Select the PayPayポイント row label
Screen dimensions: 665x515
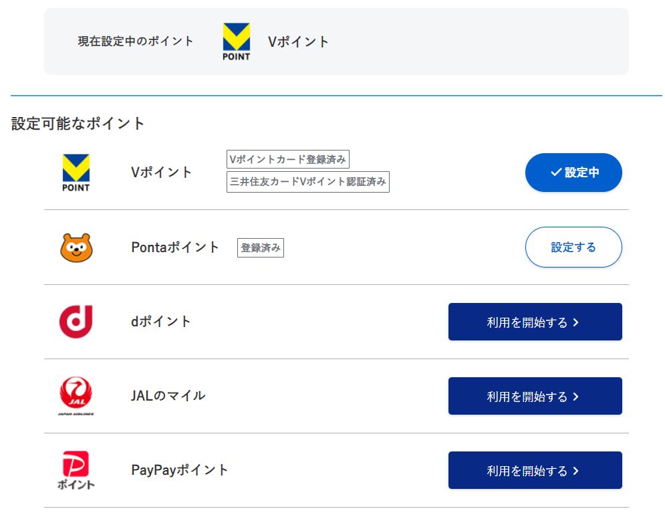180,470
